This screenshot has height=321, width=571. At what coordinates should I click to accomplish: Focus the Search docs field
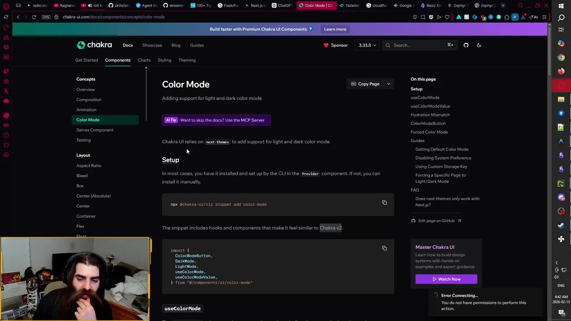point(419,45)
